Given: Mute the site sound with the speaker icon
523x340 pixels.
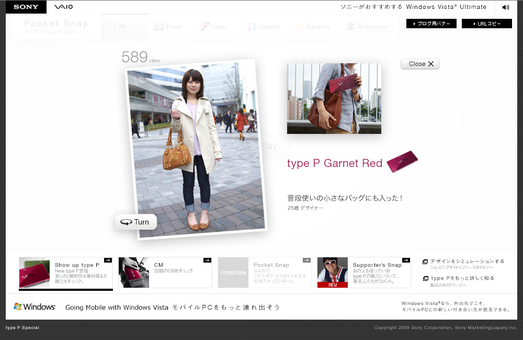Looking at the screenshot, I should pos(506,7).
